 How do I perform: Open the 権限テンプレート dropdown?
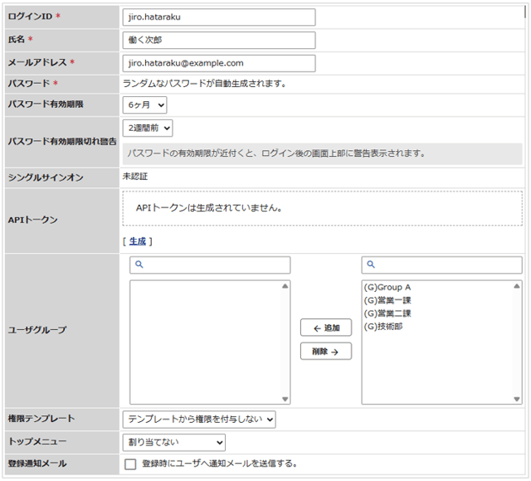(199, 419)
